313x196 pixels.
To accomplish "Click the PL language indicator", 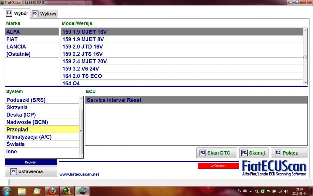I will pyautogui.click(x=239, y=191).
